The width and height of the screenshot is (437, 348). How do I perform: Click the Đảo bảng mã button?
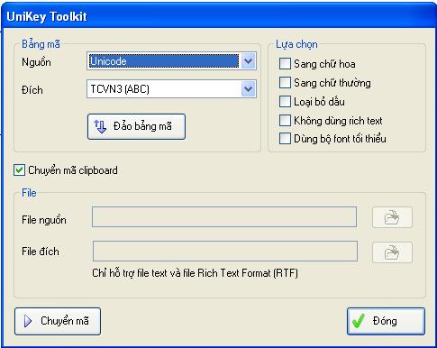[136, 126]
